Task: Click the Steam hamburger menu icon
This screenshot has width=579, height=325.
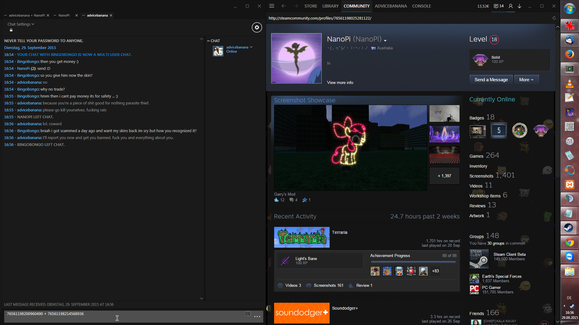Action: coord(271,6)
